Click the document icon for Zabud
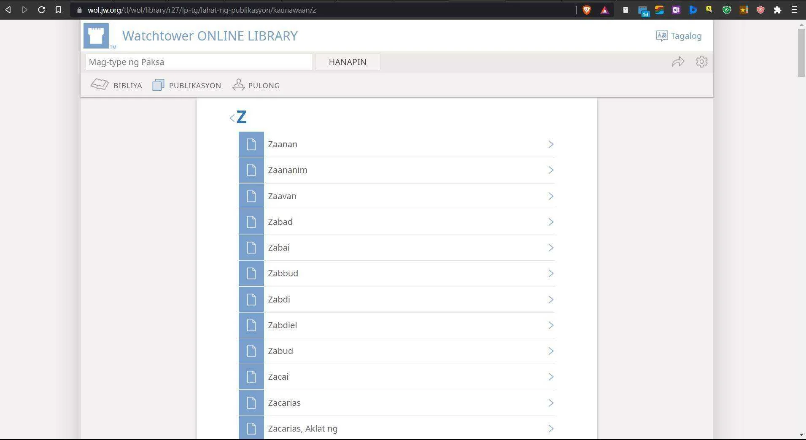Image resolution: width=806 pixels, height=440 pixels. tap(251, 351)
